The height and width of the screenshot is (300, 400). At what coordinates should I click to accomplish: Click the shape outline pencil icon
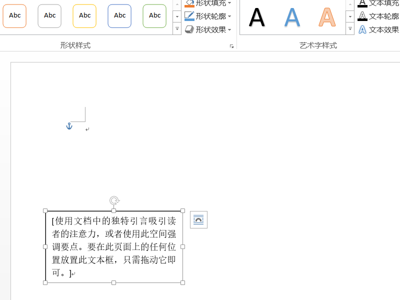pos(189,16)
